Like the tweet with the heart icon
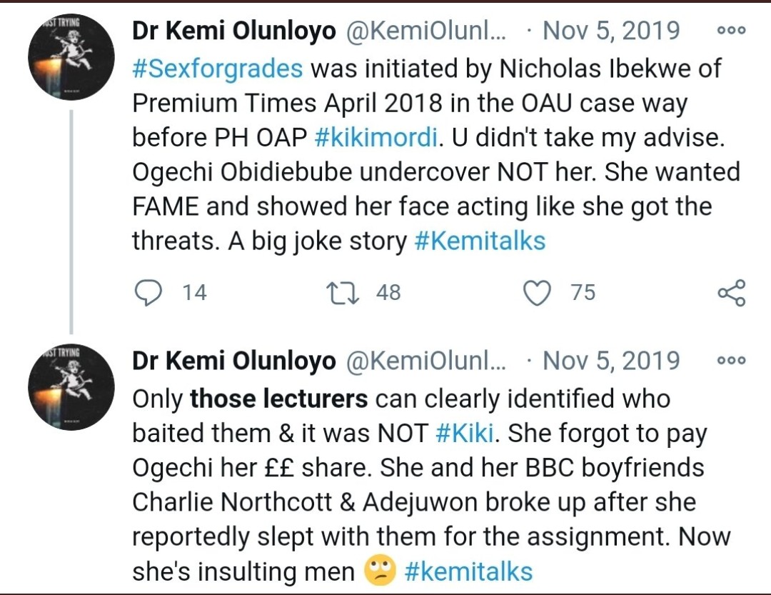This screenshot has height=595, width=771. (538, 293)
